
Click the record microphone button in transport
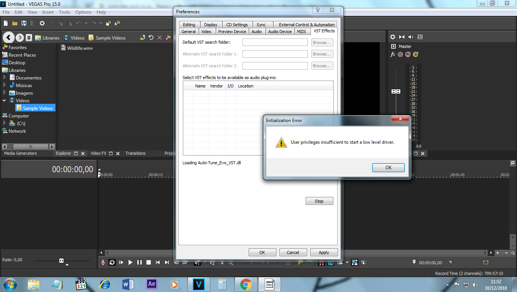coord(103,262)
